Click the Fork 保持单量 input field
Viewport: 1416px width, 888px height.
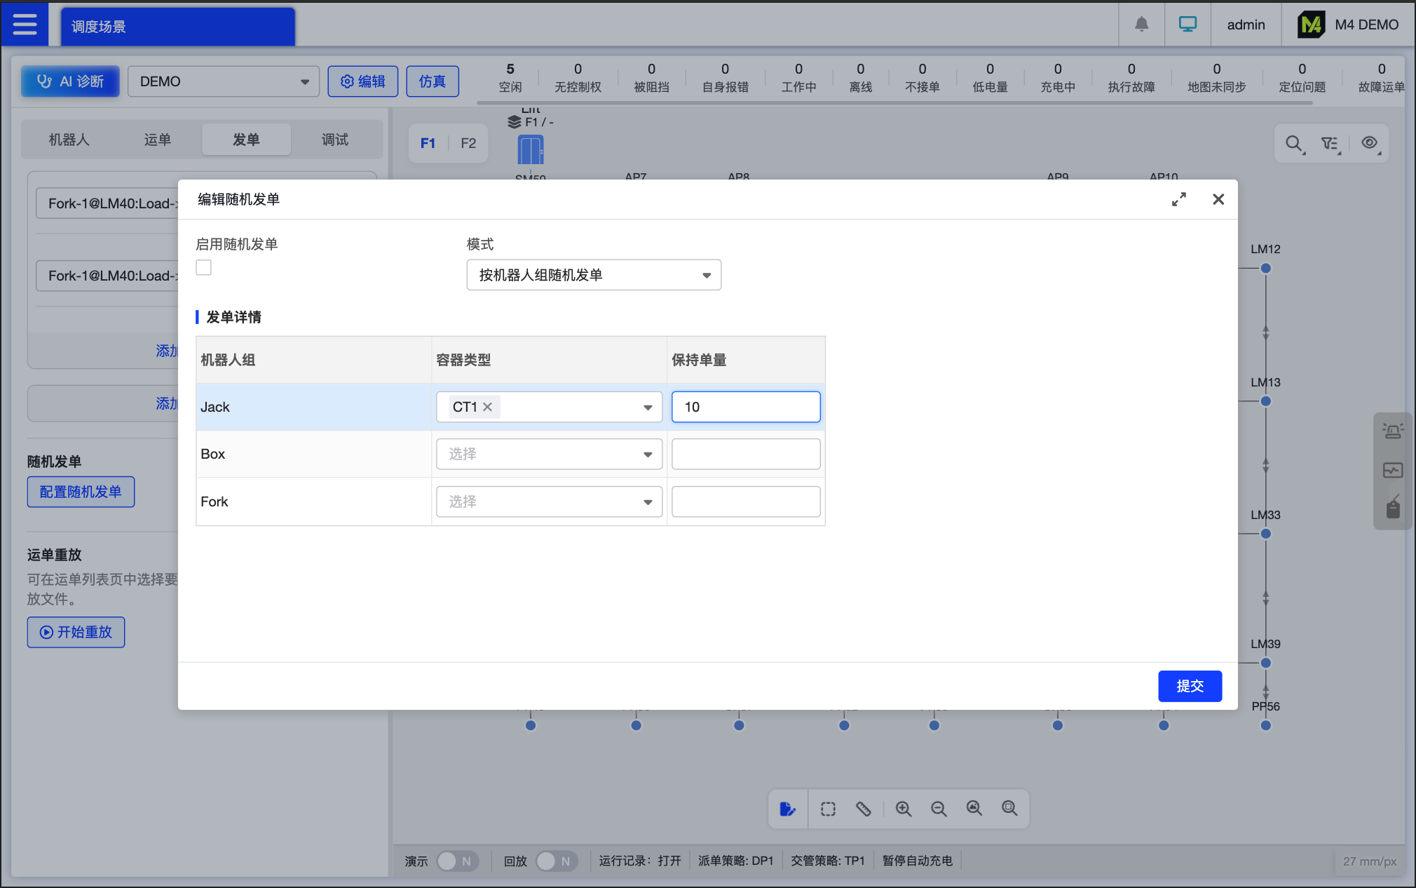pyautogui.click(x=746, y=502)
